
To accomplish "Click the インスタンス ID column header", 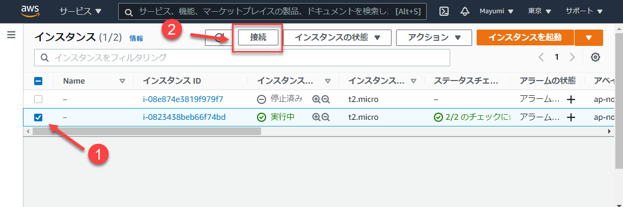I will [x=172, y=81].
